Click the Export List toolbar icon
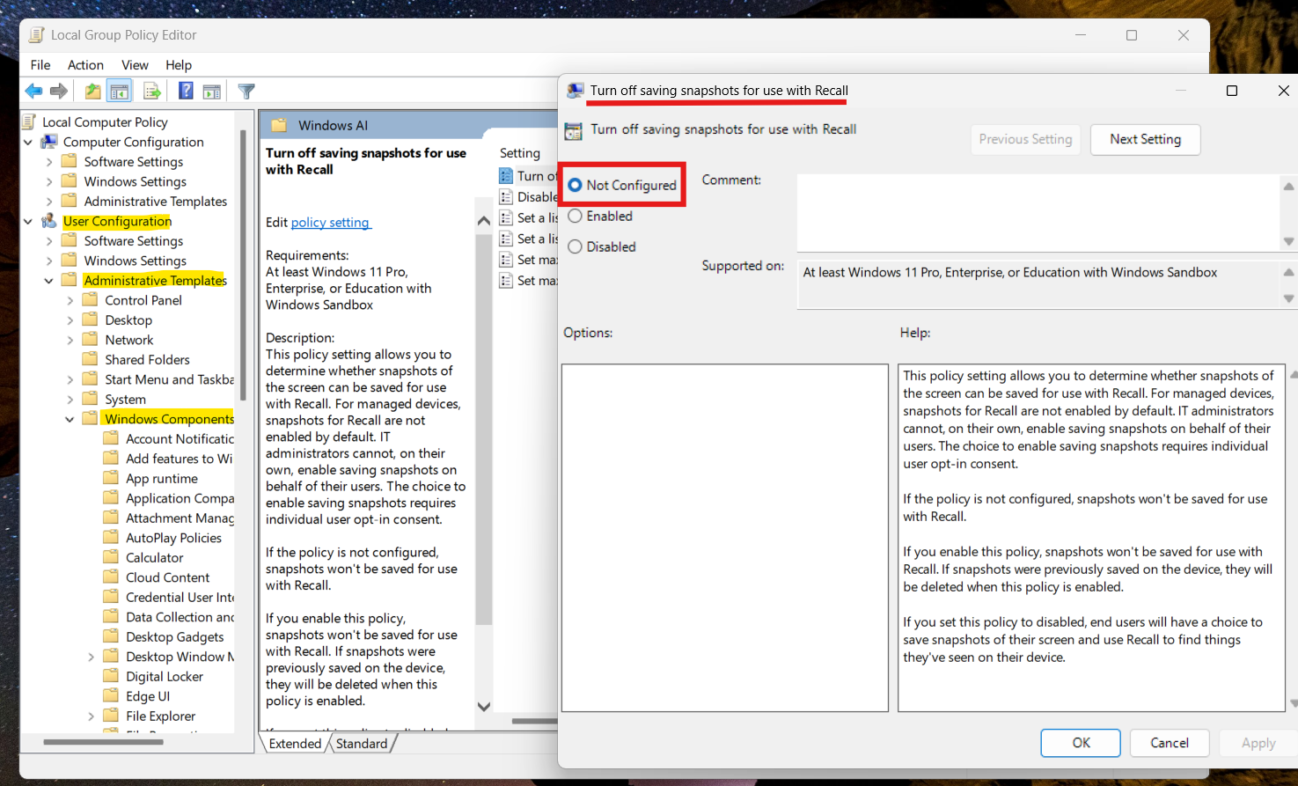The width and height of the screenshot is (1298, 786). 151,91
